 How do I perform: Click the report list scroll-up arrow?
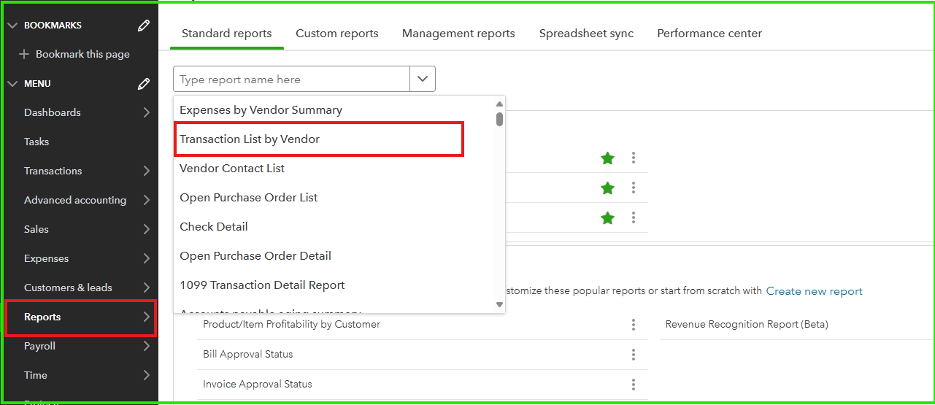point(499,104)
